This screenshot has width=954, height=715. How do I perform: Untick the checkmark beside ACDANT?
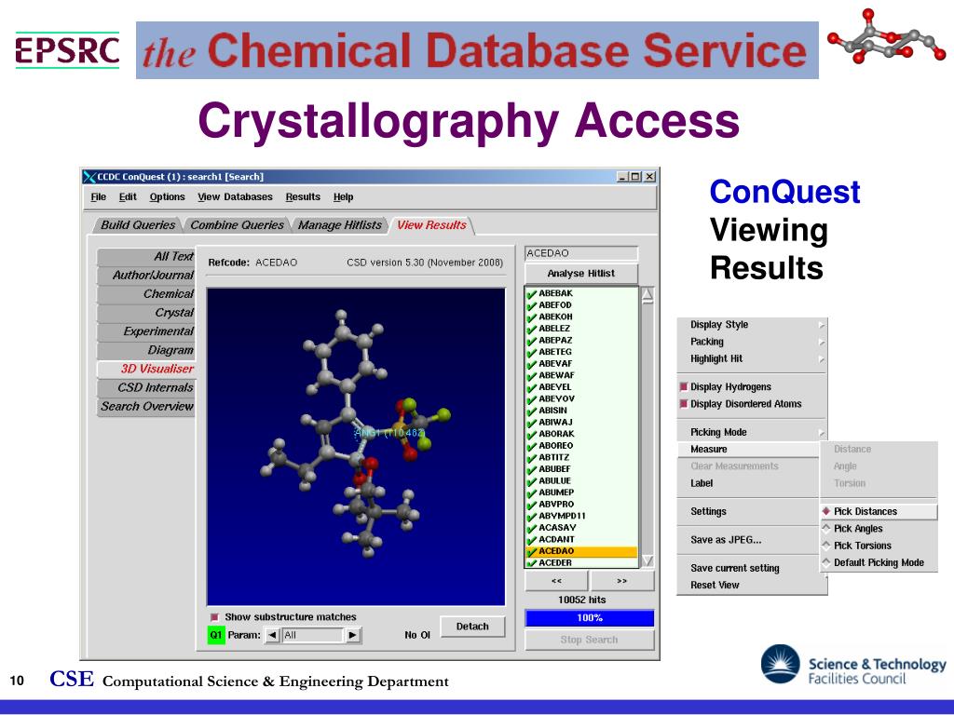(532, 540)
